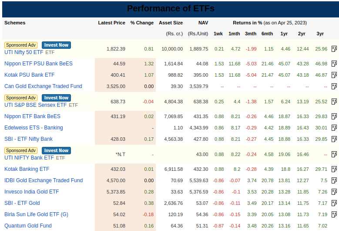Open the Kotak PSU Bank ETF link
This screenshot has width=339, height=231.
coord(30,75)
